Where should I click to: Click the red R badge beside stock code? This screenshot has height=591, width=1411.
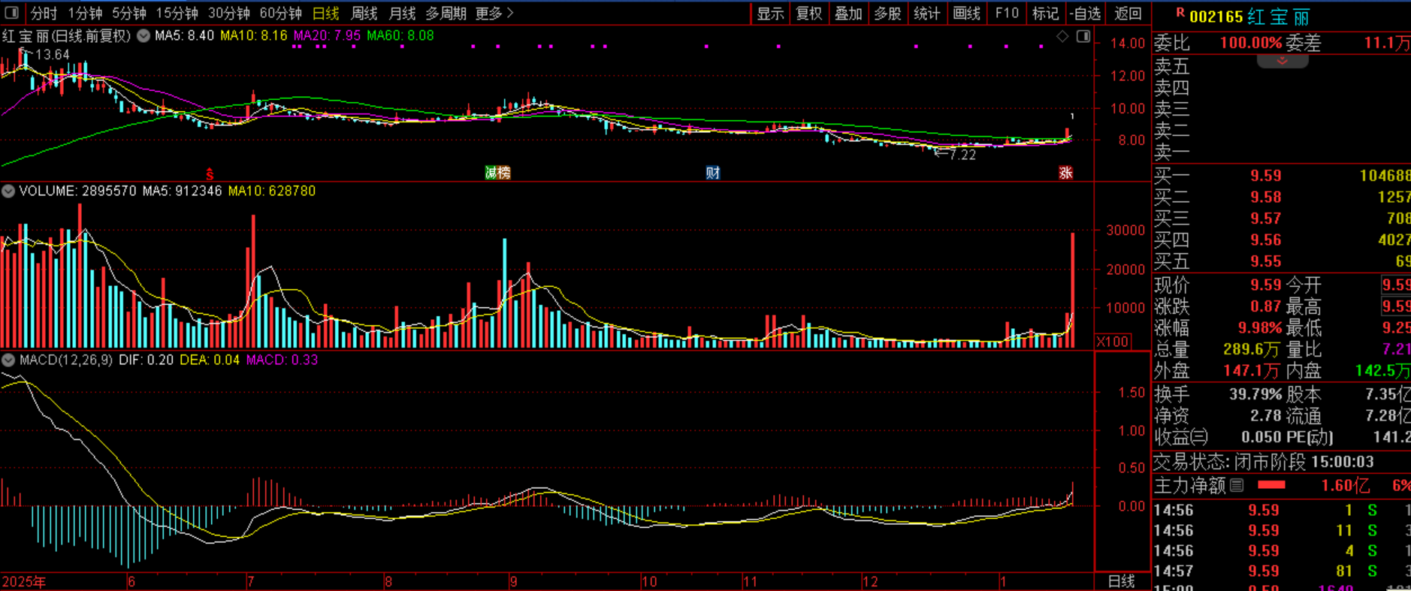click(1180, 13)
